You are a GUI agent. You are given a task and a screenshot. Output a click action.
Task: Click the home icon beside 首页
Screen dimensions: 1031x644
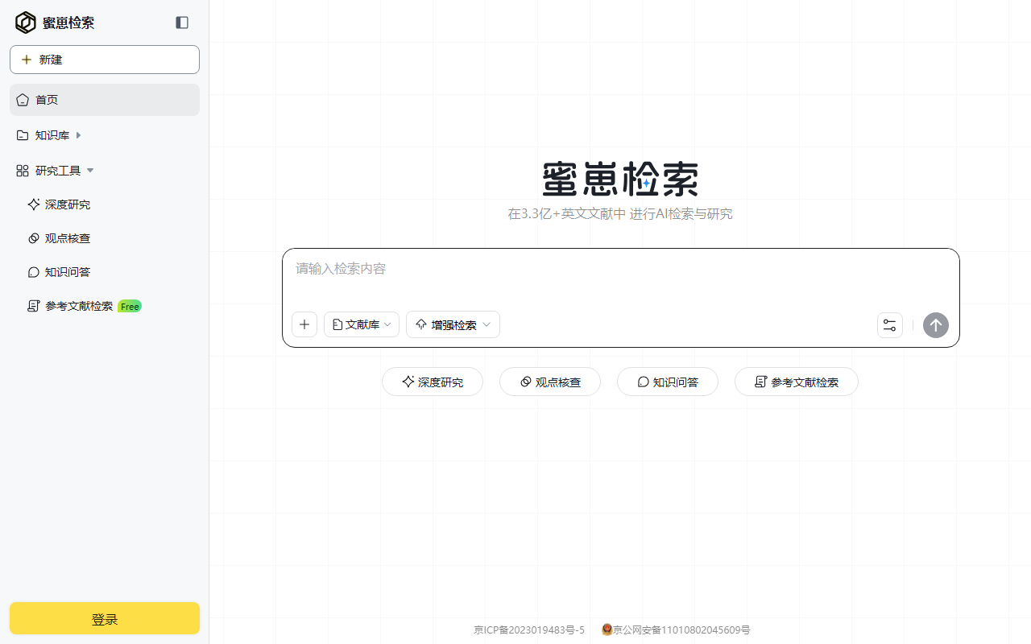23,100
